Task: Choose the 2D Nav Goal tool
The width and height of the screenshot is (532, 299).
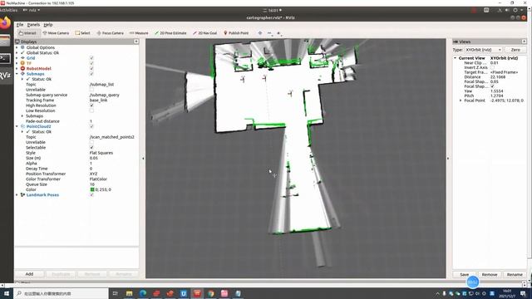Action: [x=204, y=33]
